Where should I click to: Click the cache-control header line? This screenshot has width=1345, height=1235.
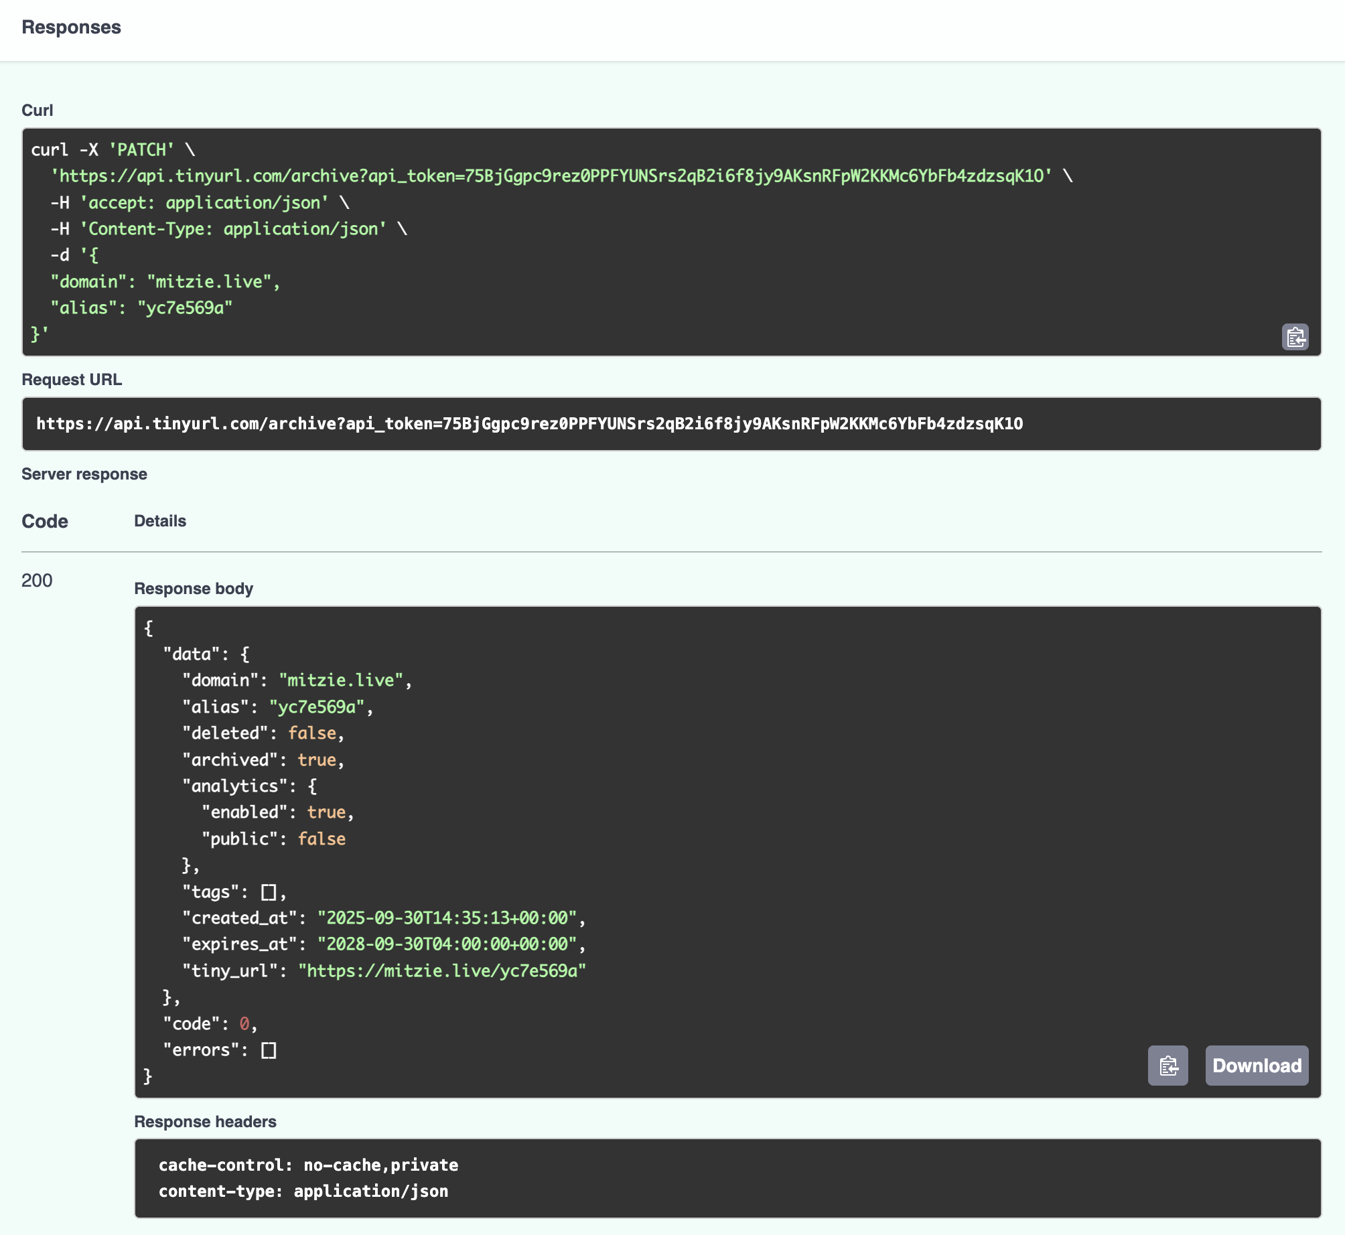click(x=308, y=1165)
